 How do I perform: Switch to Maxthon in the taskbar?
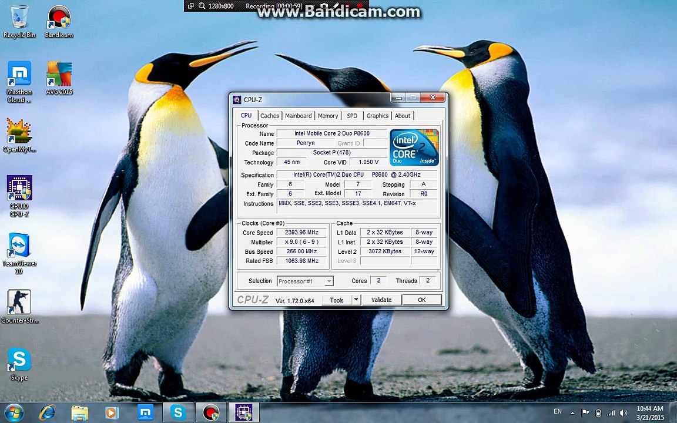[145, 413]
